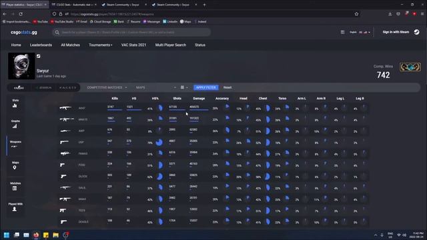The height and width of the screenshot is (240, 427).
Task: Click the player search field
Action: click(x=132, y=33)
